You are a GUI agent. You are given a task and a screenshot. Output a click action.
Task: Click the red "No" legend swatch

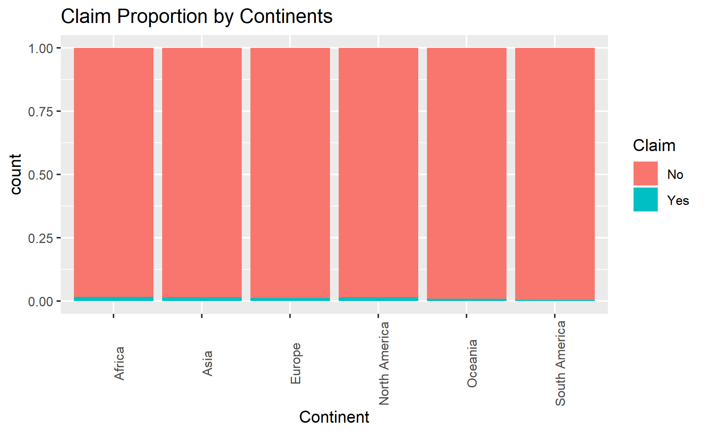(645, 174)
